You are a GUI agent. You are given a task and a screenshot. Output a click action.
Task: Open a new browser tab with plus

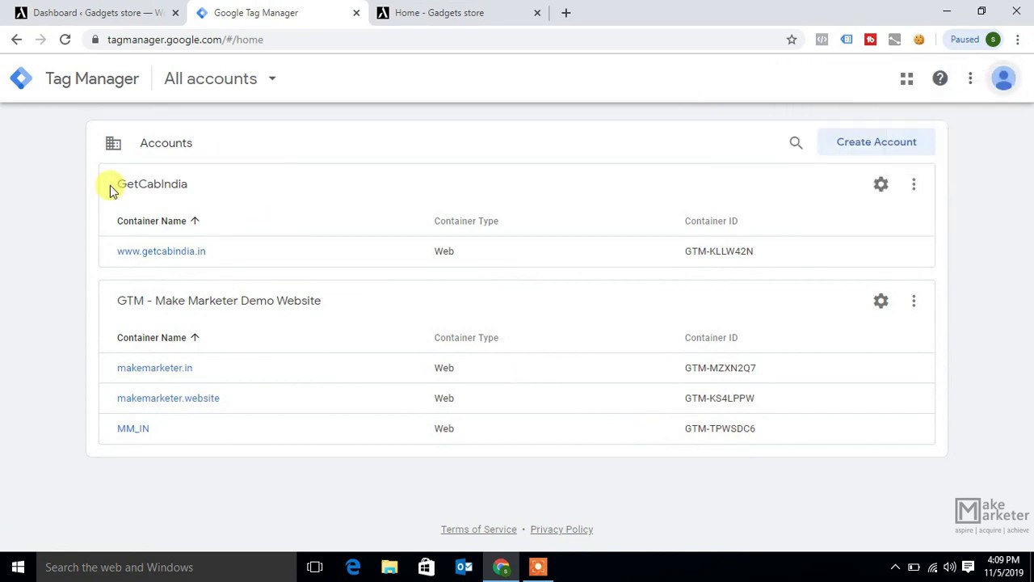click(x=566, y=13)
